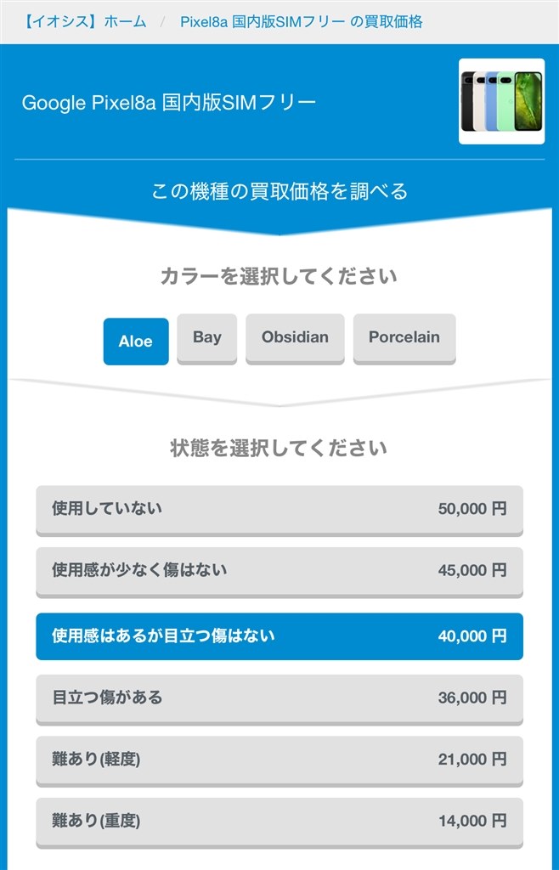Click the この機種の買取価格を調べる banner
This screenshot has width=559, height=870.
[x=279, y=191]
